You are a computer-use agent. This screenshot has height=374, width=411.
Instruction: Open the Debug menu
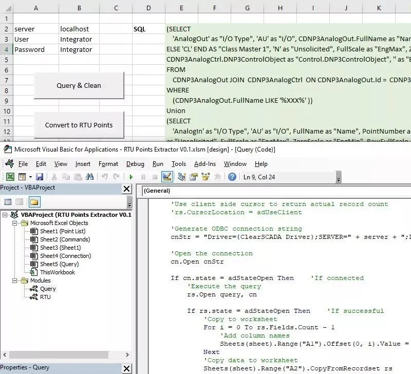point(135,164)
